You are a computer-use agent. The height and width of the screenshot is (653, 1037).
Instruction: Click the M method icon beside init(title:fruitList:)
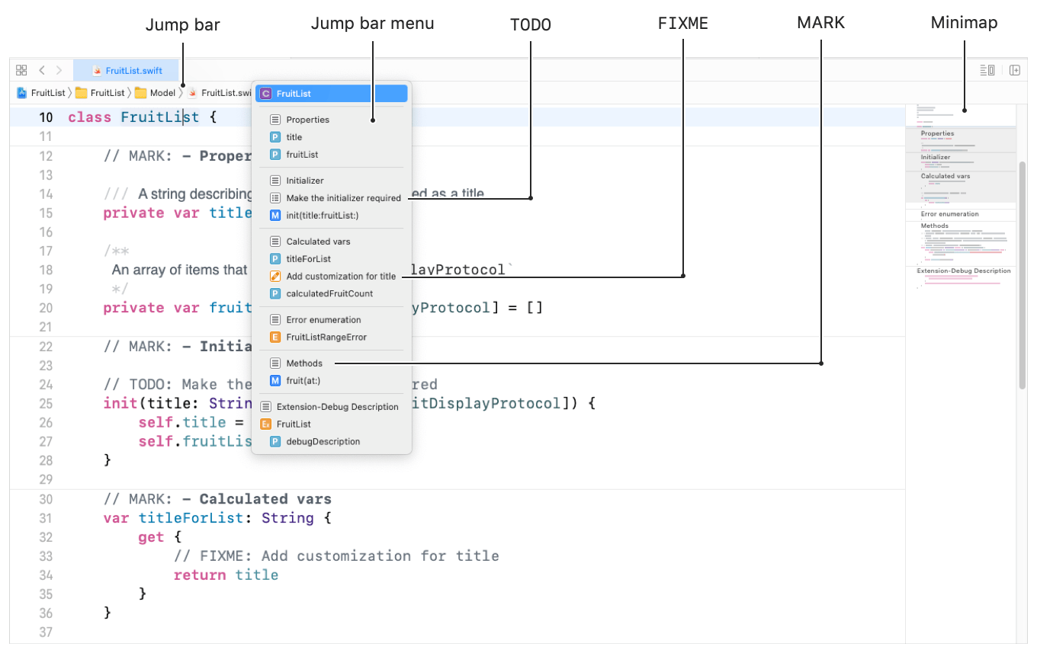[275, 215]
